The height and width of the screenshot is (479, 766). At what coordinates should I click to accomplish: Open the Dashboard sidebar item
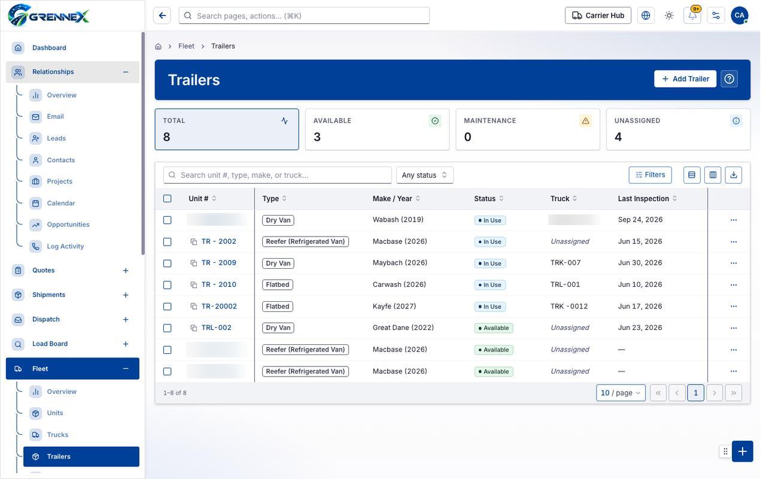point(72,48)
